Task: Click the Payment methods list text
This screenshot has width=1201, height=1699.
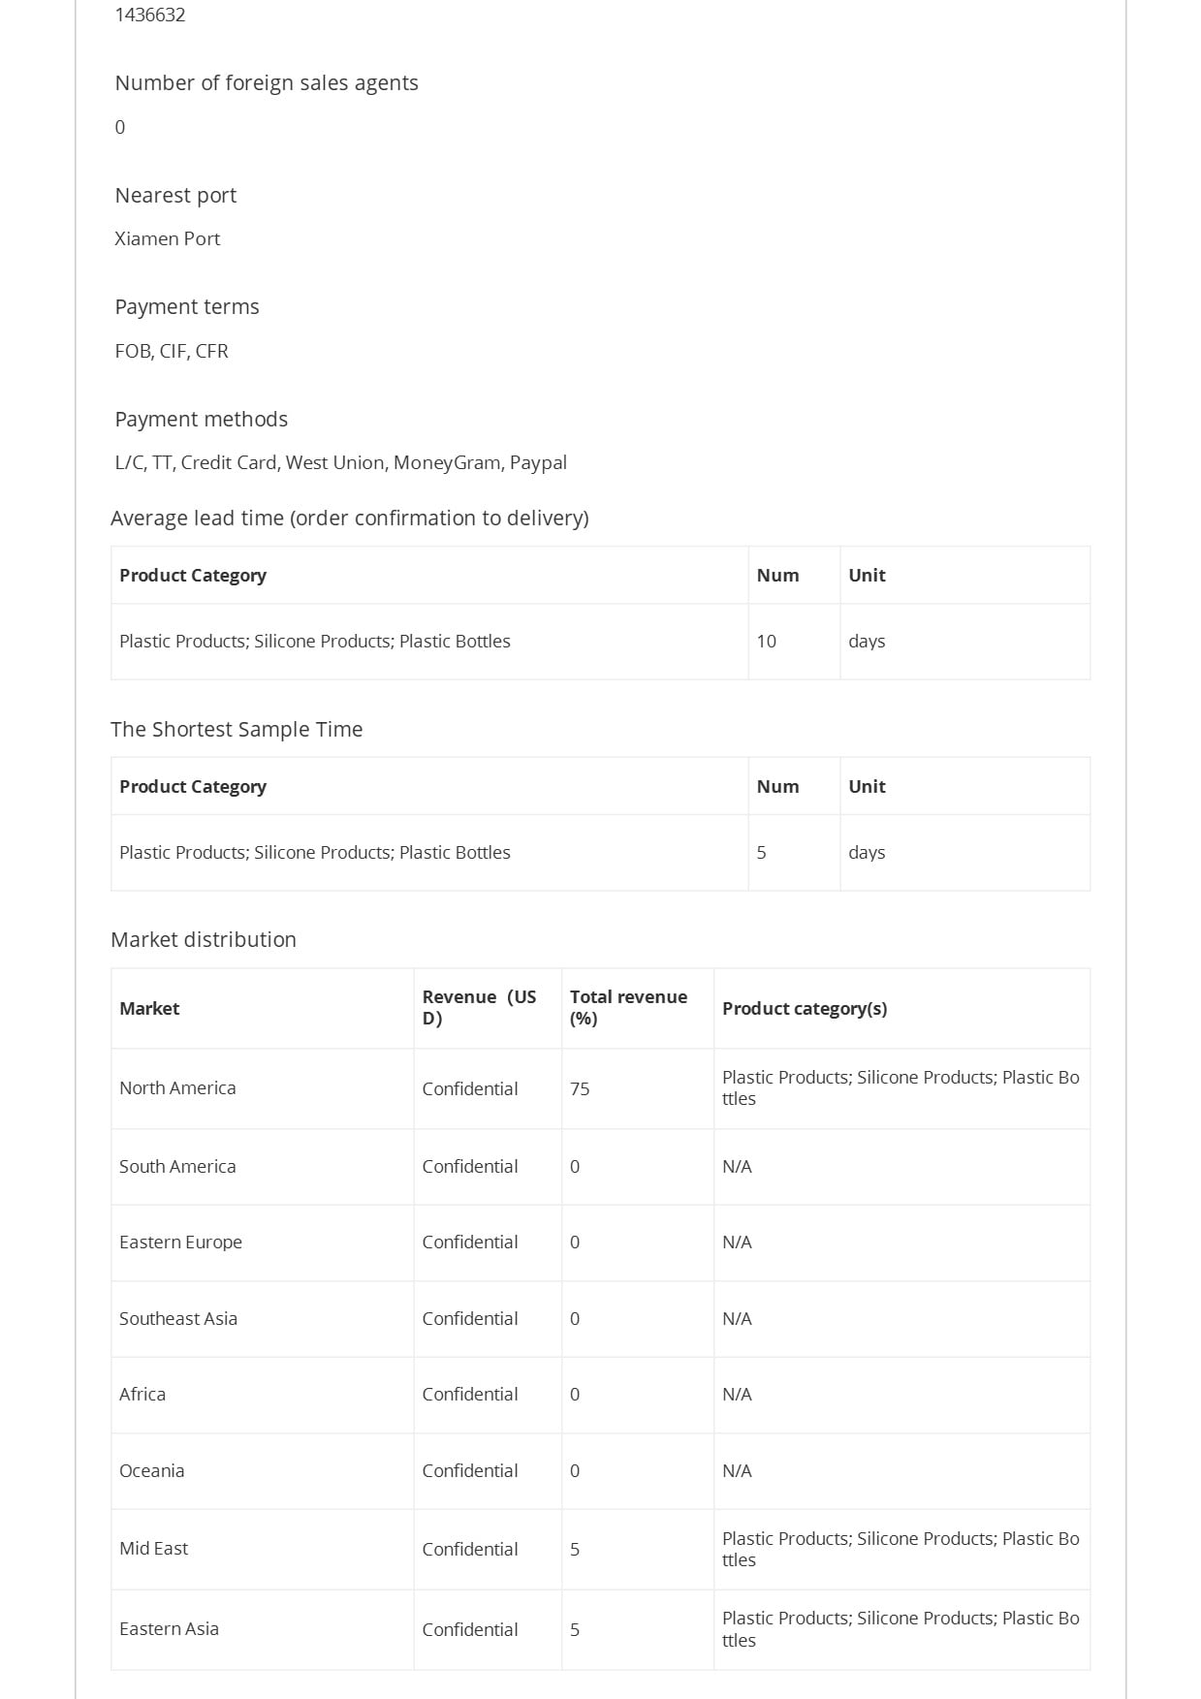Action: click(340, 462)
